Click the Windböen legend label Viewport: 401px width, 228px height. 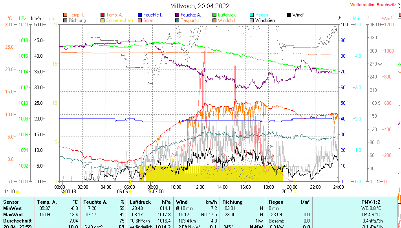(265, 20)
